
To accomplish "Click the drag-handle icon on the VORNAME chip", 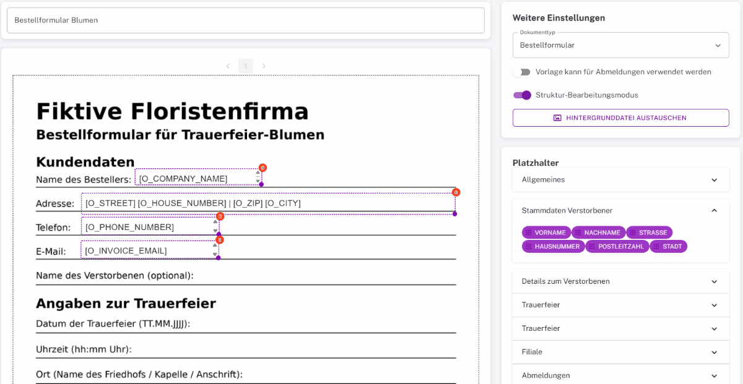I will point(528,233).
